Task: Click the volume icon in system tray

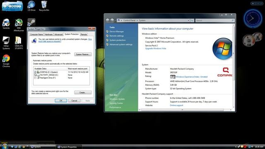Action: click(x=252, y=147)
